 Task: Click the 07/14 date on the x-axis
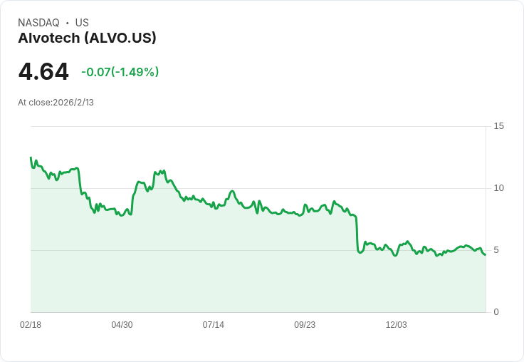click(x=213, y=325)
